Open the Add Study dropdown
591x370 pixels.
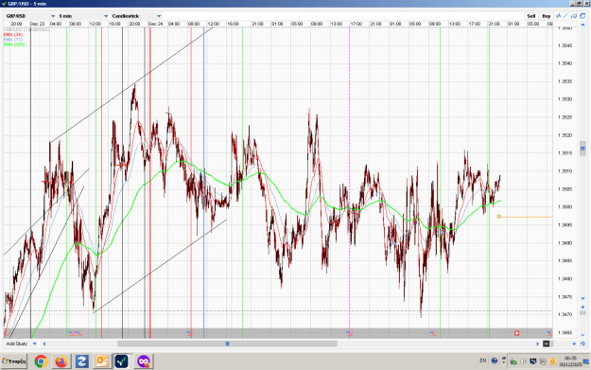point(21,344)
